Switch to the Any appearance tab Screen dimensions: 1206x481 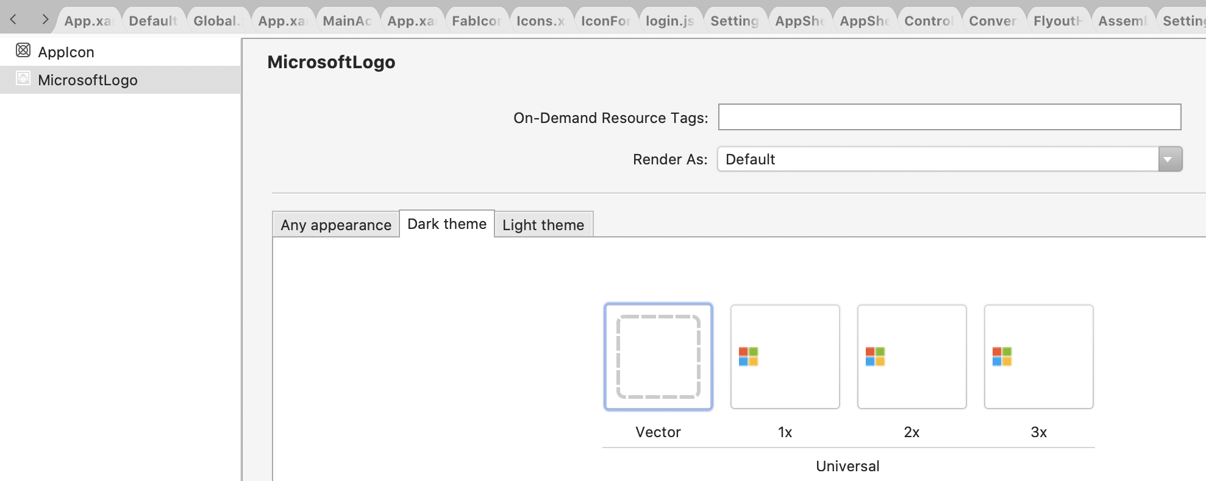(x=336, y=225)
